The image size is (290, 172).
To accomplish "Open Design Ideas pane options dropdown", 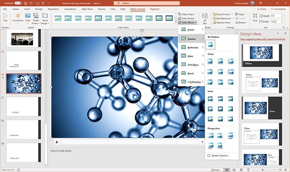I will [278, 33].
